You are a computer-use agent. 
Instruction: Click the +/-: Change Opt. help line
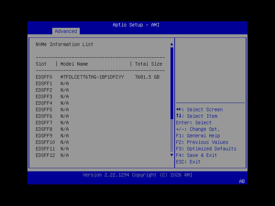[x=198, y=129]
